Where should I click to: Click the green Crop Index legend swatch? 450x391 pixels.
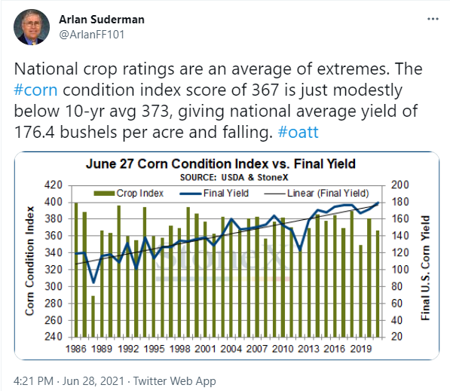[x=105, y=194]
